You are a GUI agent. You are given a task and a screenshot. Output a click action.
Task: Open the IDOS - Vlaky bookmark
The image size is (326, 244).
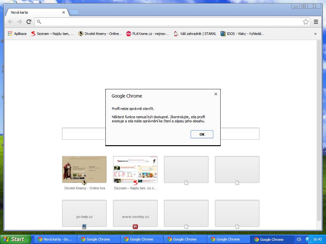242,34
